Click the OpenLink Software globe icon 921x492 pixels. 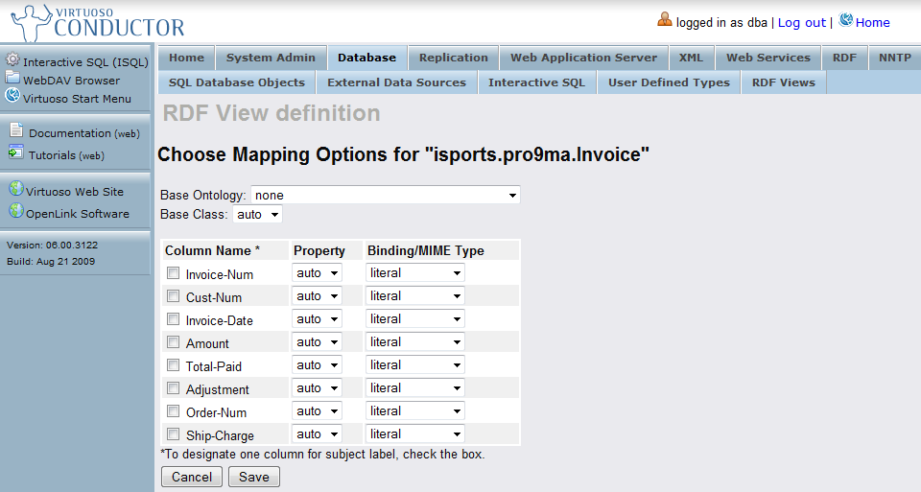16,211
